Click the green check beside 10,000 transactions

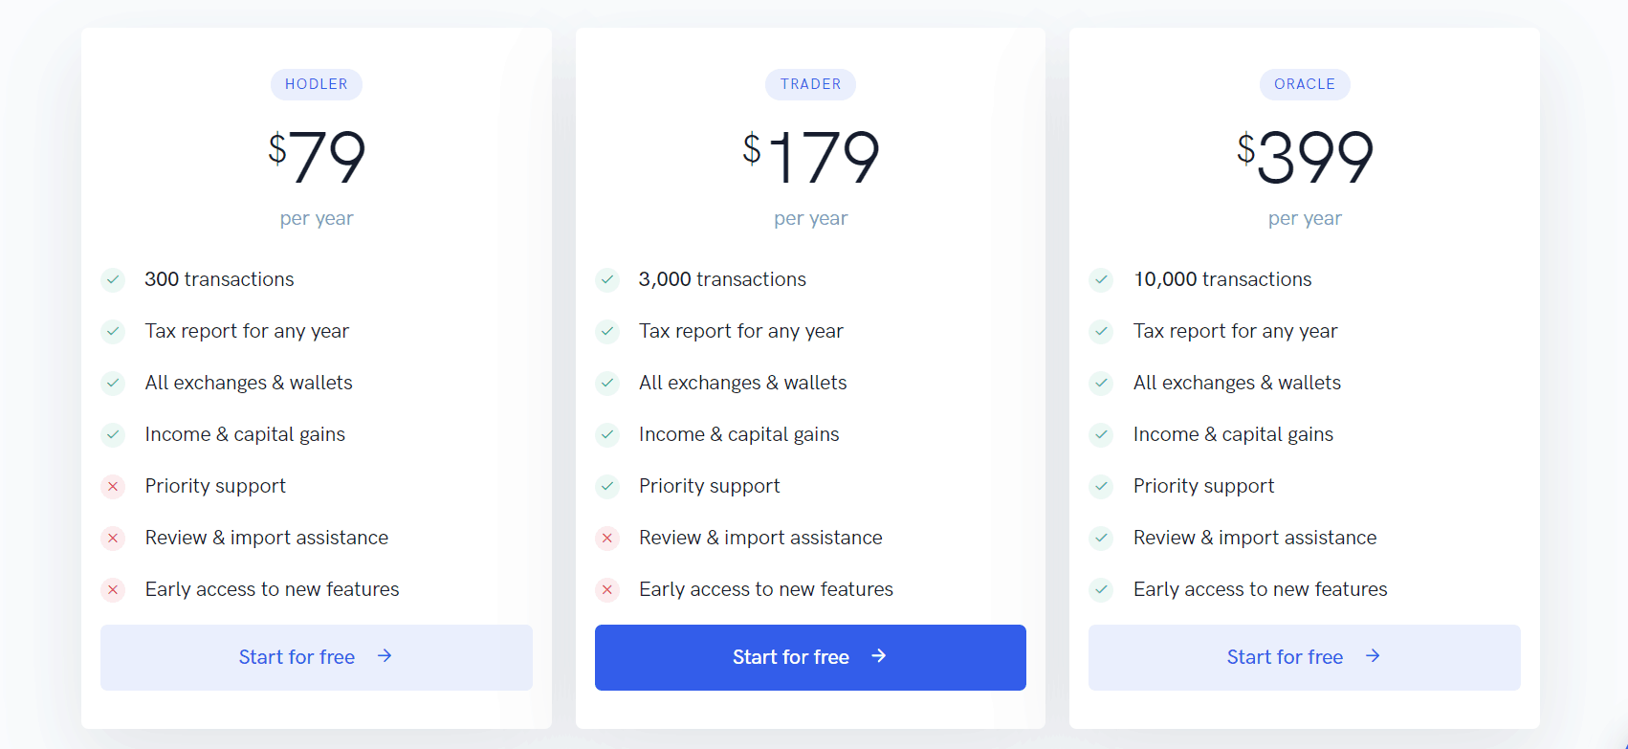[1101, 279]
